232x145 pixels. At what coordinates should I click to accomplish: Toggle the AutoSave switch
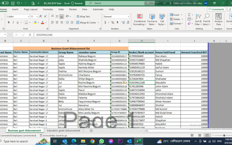point(5,3)
